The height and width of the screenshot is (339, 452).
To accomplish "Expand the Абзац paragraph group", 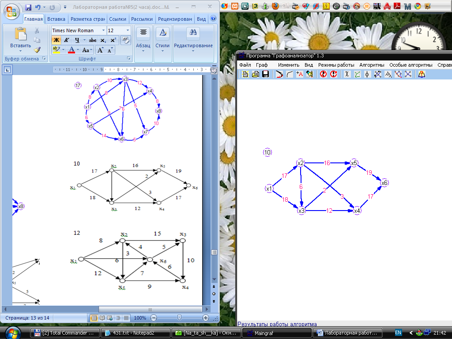I will pos(143,43).
